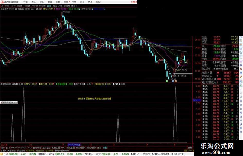The image size is (243, 156).
Task: Click the gear icon beside 打板专用 indicator
Action: [x=2, y=84]
